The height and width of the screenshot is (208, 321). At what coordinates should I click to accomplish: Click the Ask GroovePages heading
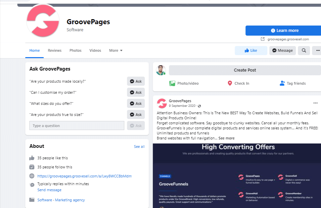click(x=50, y=69)
